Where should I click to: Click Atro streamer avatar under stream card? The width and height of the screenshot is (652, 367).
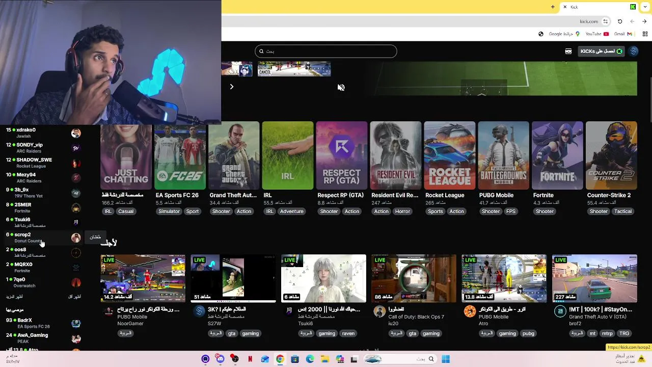[x=470, y=311]
